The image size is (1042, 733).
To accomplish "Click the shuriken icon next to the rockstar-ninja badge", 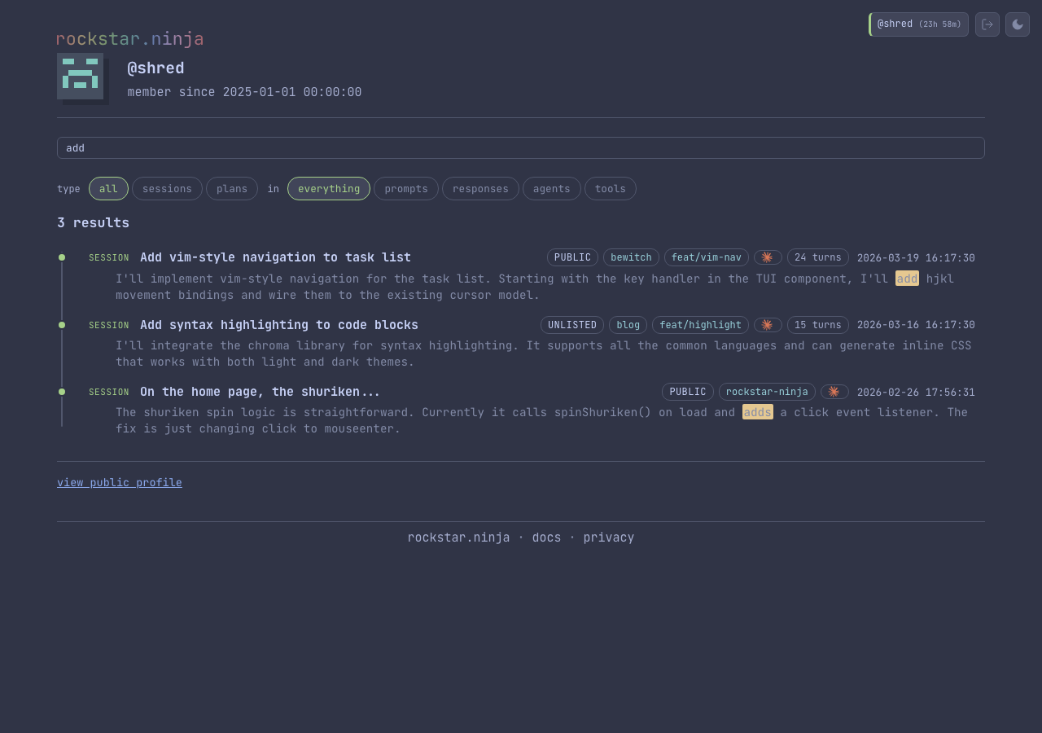I will [834, 391].
